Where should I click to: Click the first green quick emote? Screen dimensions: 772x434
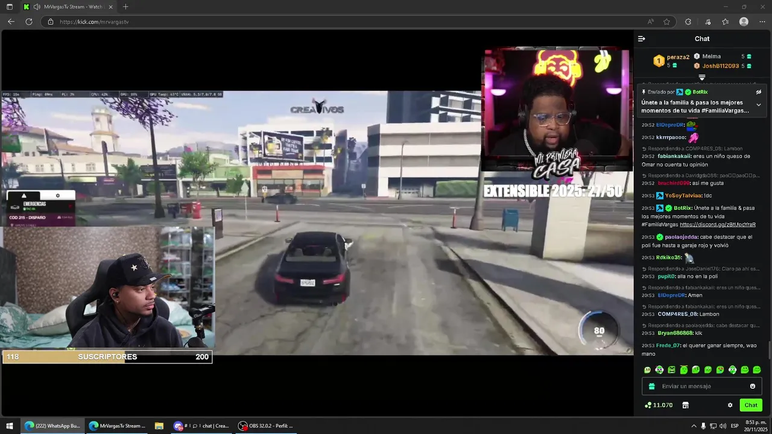click(647, 370)
